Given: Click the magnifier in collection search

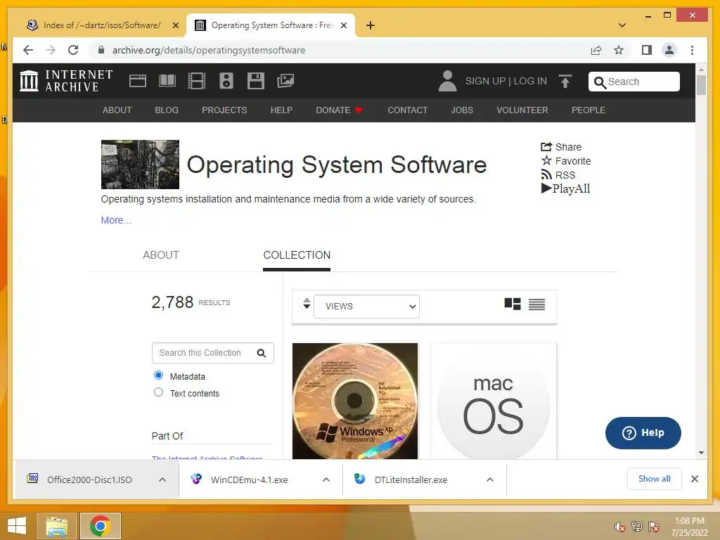Looking at the screenshot, I should click(262, 353).
